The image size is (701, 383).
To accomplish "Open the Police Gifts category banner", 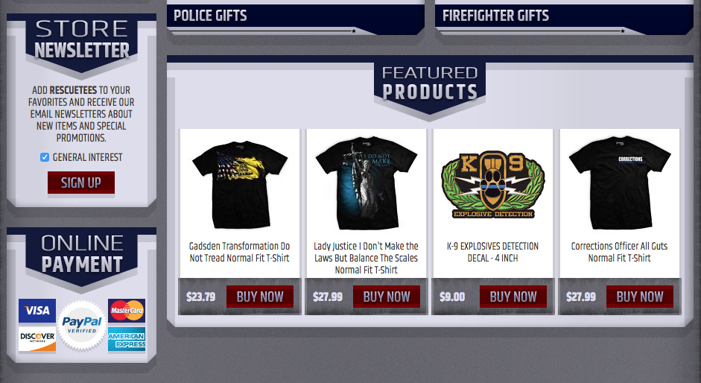I will coord(296,19).
